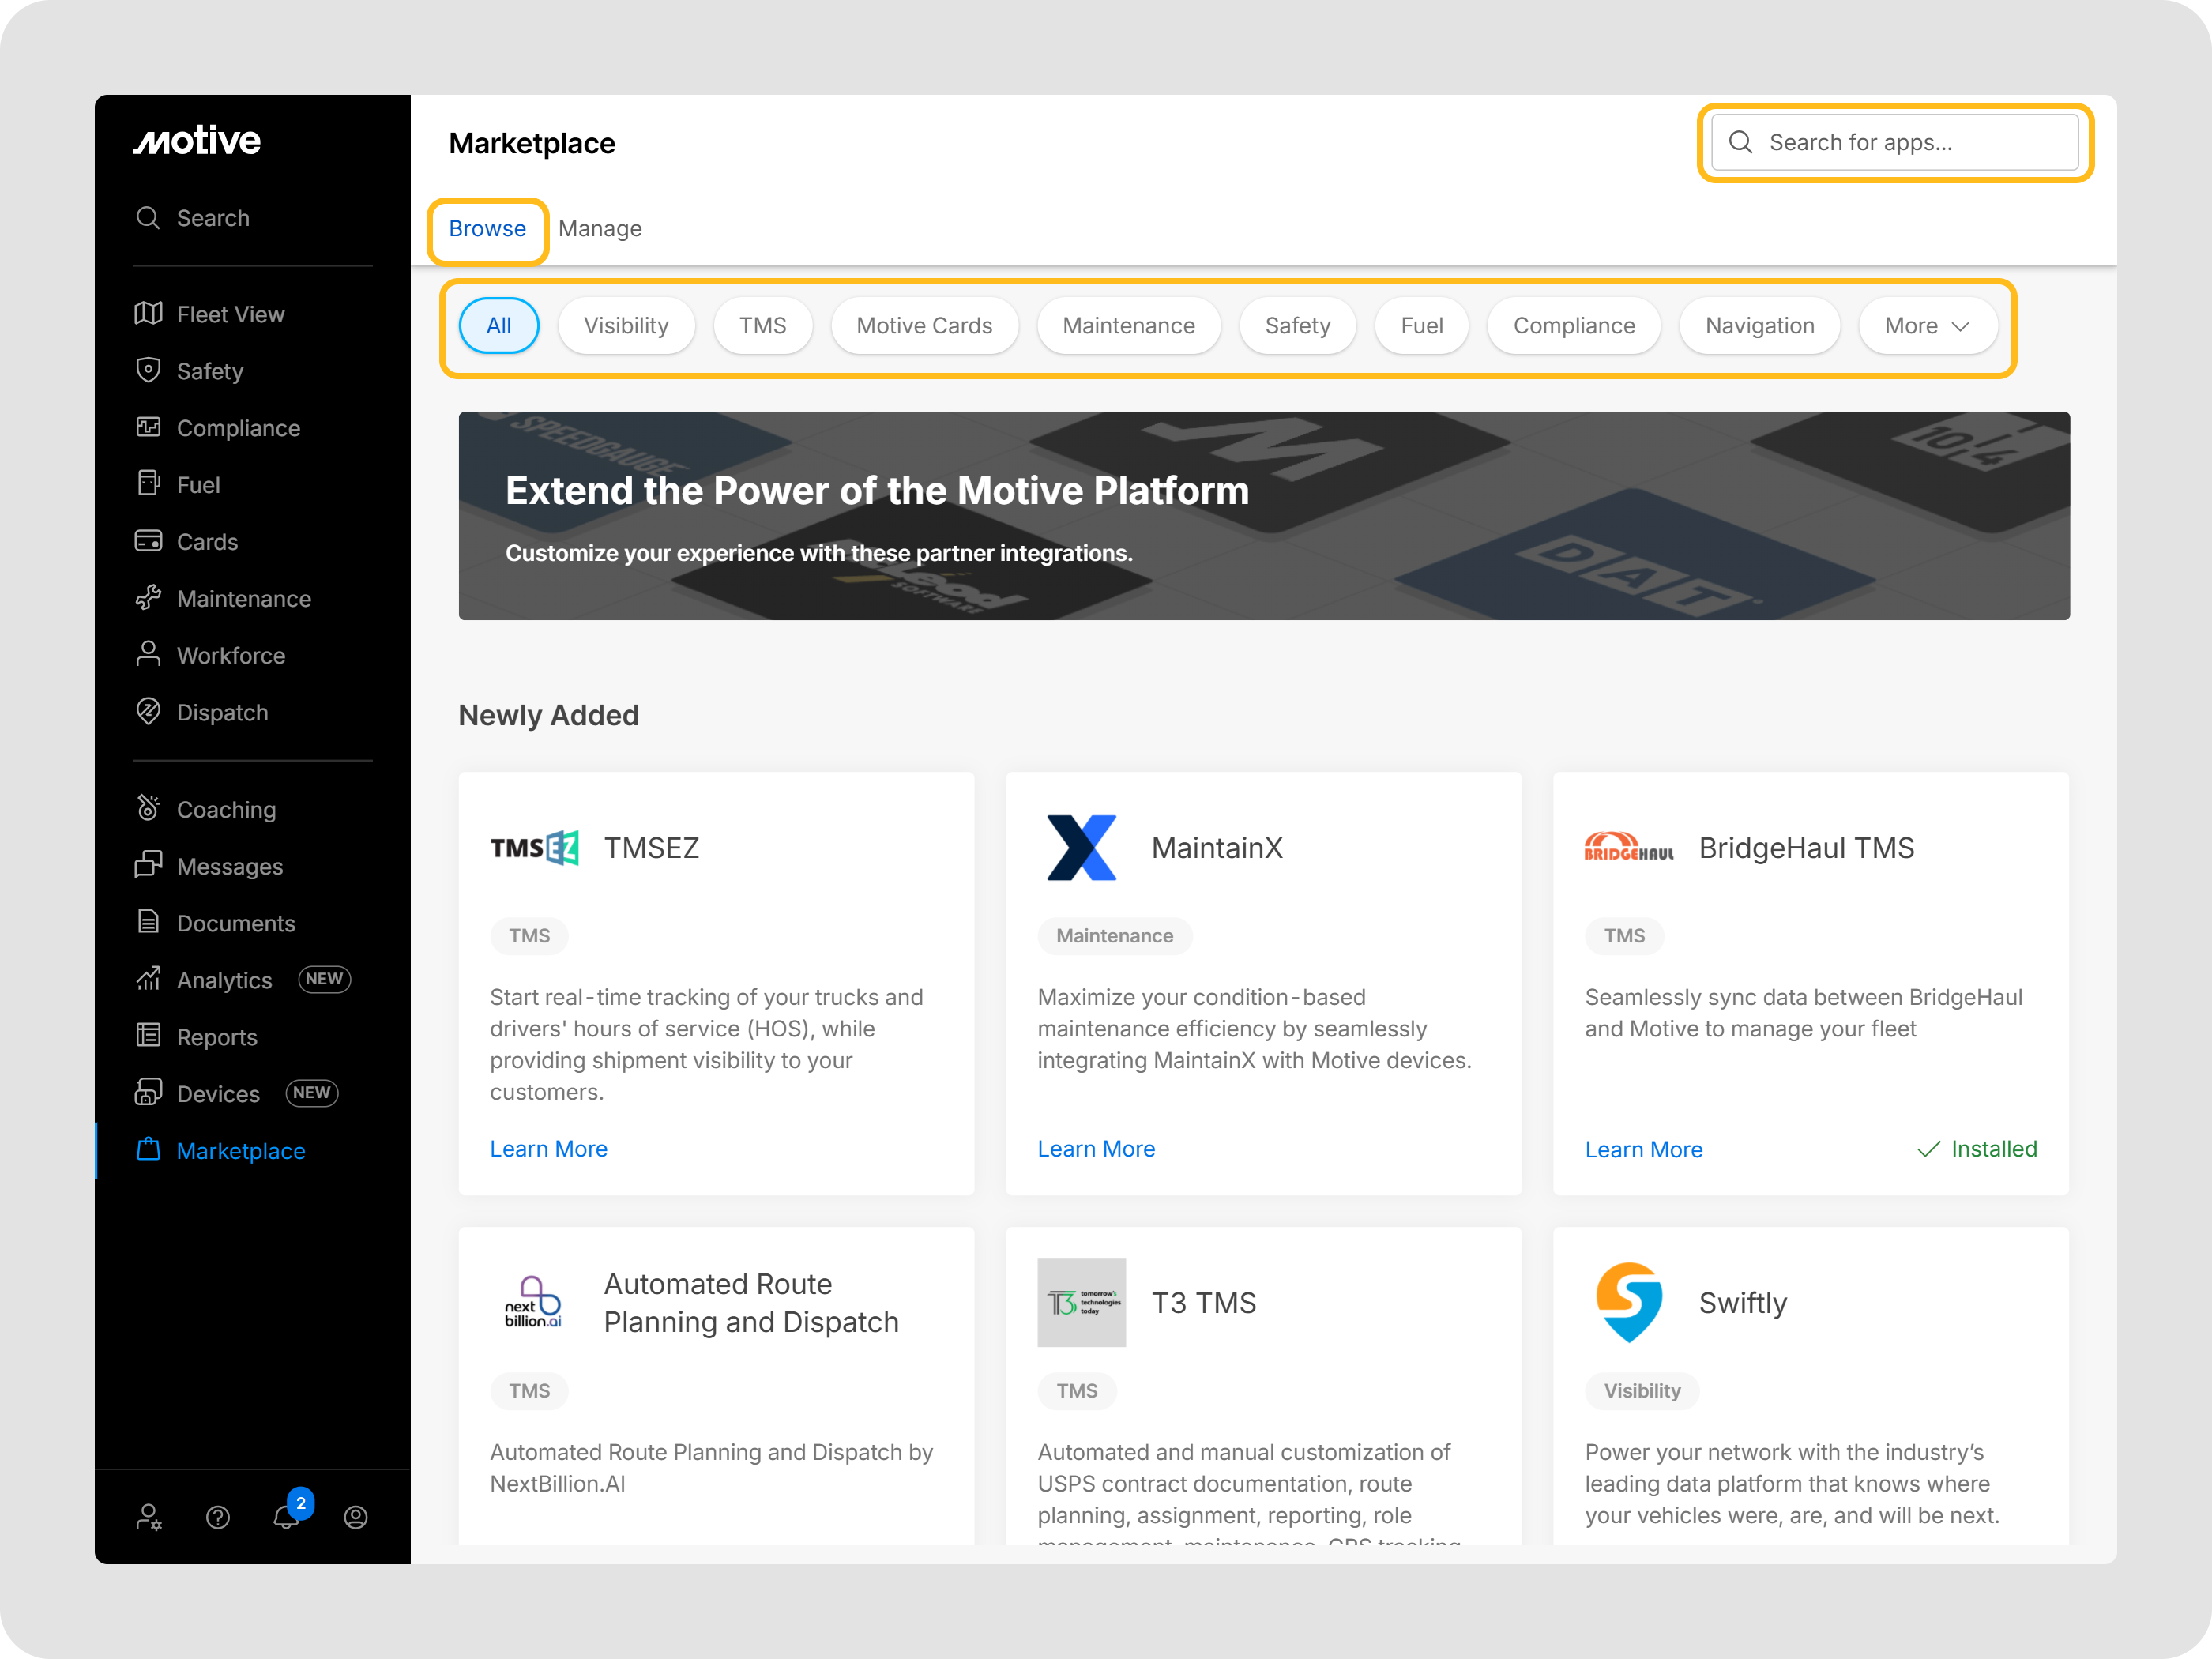Filter apps by Visibility category
2212x1659 pixels.
click(x=626, y=326)
